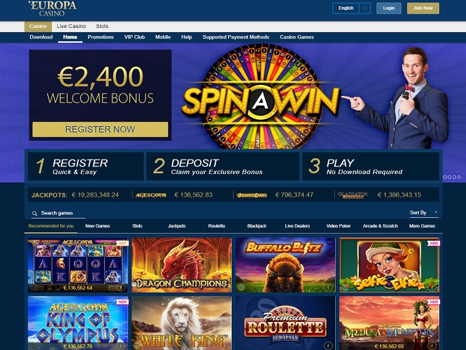Image resolution: width=466 pixels, height=350 pixels.
Task: Open the Promotions menu item
Action: (x=101, y=37)
